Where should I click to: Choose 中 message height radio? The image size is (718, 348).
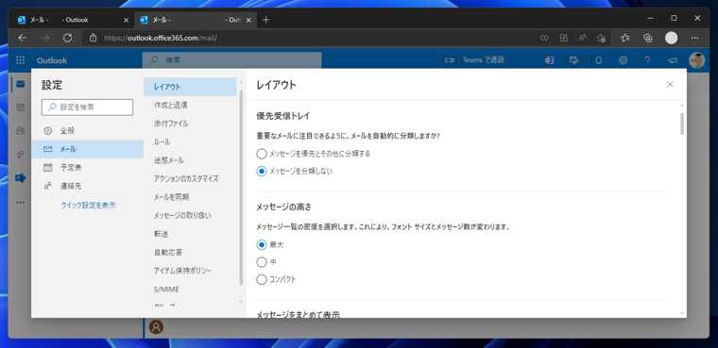[x=262, y=262]
